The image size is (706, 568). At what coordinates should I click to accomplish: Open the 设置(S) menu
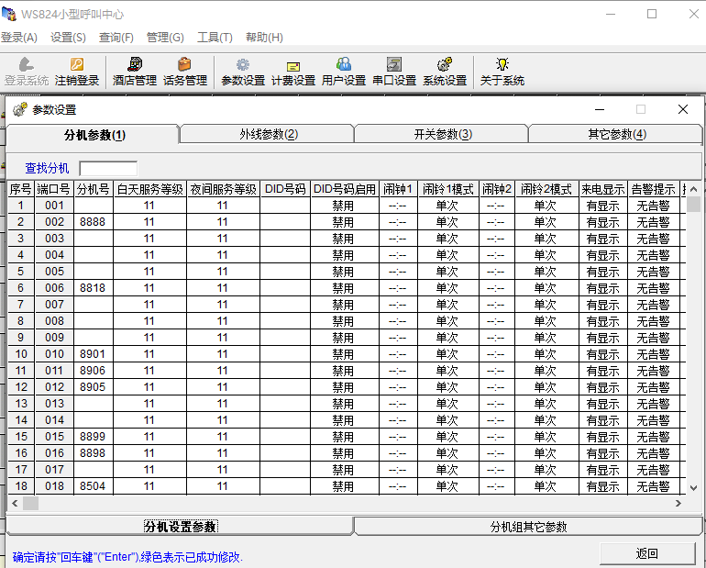coord(68,38)
